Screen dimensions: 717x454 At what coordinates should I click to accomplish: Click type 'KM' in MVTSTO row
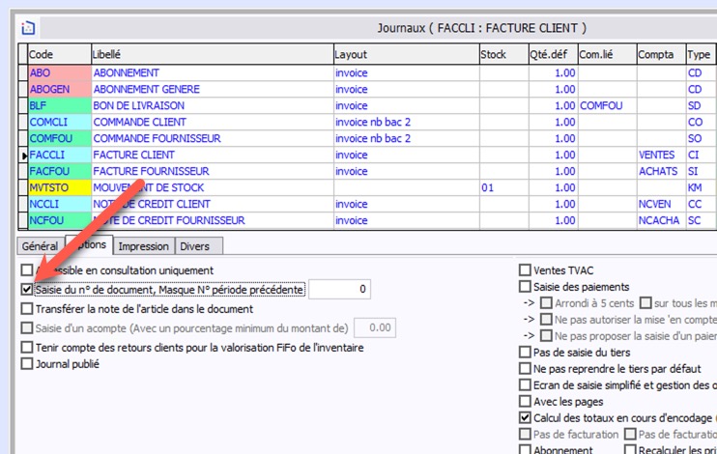click(701, 188)
